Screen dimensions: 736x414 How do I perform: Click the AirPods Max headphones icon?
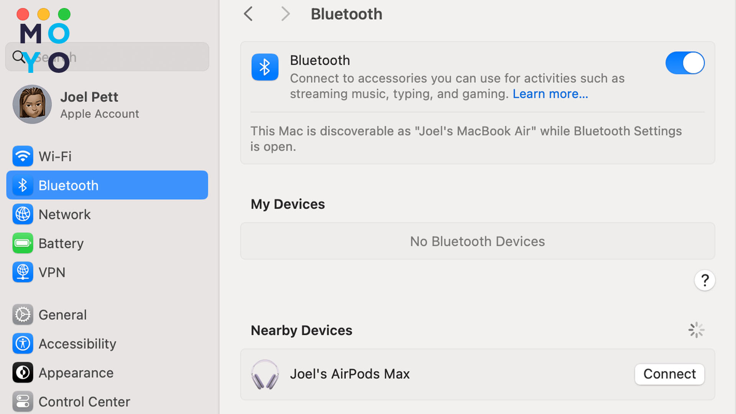click(265, 374)
